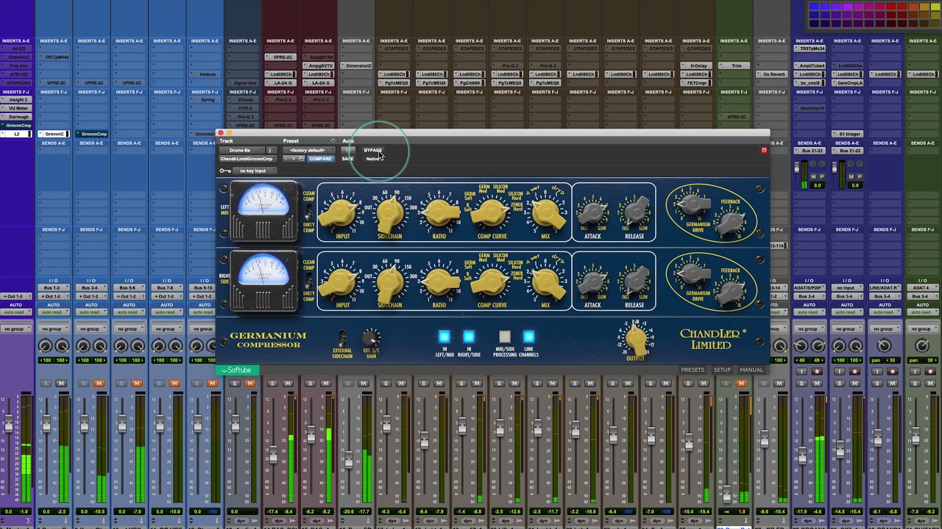This screenshot has width=942, height=529.
Task: Enable the automation SAFE button
Action: (347, 159)
